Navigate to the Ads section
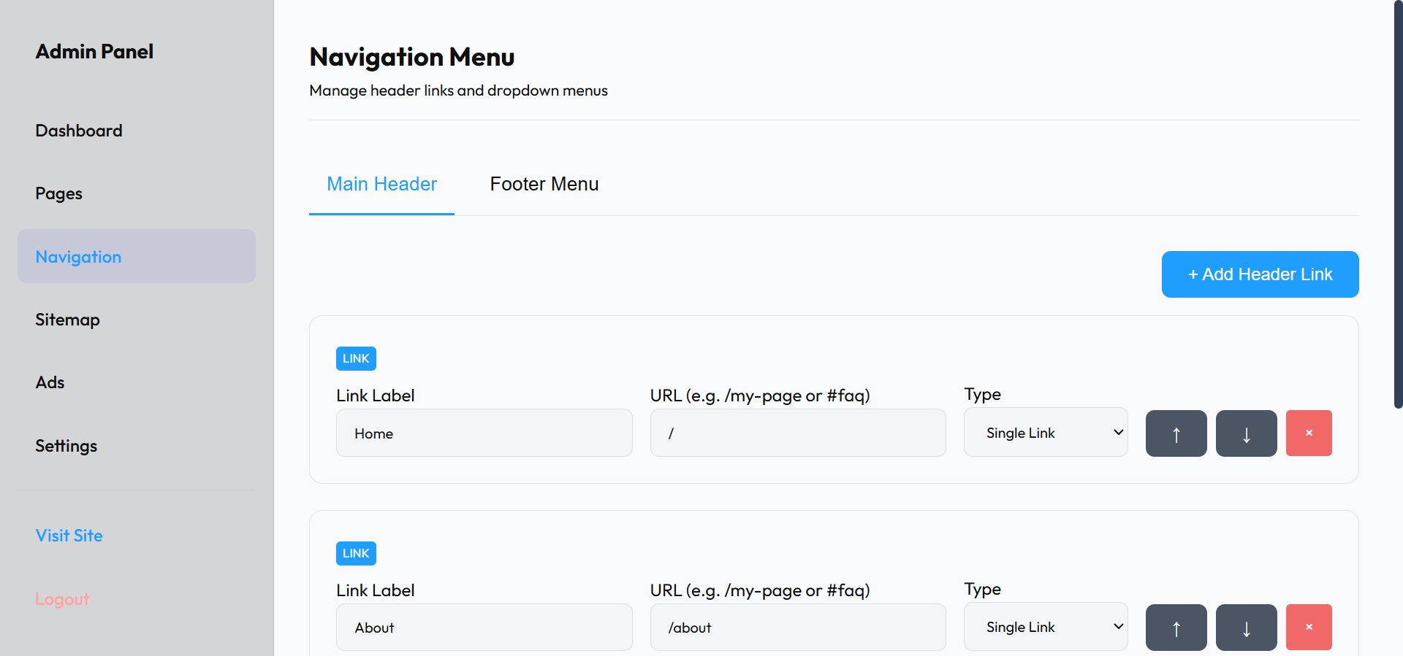 pyautogui.click(x=50, y=382)
